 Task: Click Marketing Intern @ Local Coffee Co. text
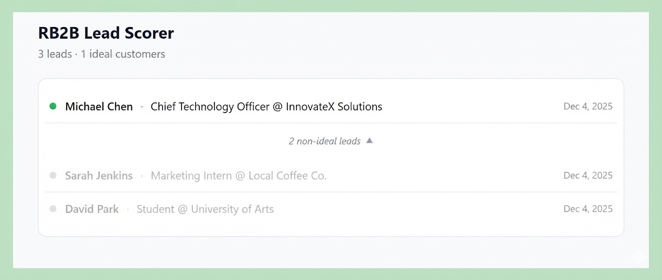[x=239, y=175]
